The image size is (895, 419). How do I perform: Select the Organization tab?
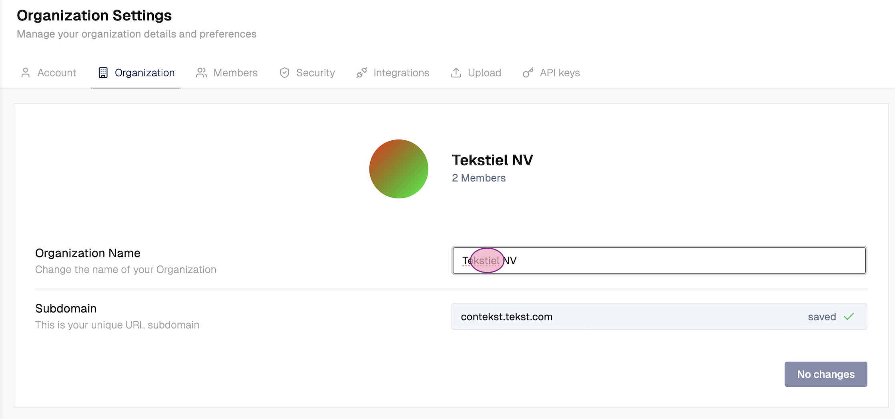click(136, 73)
